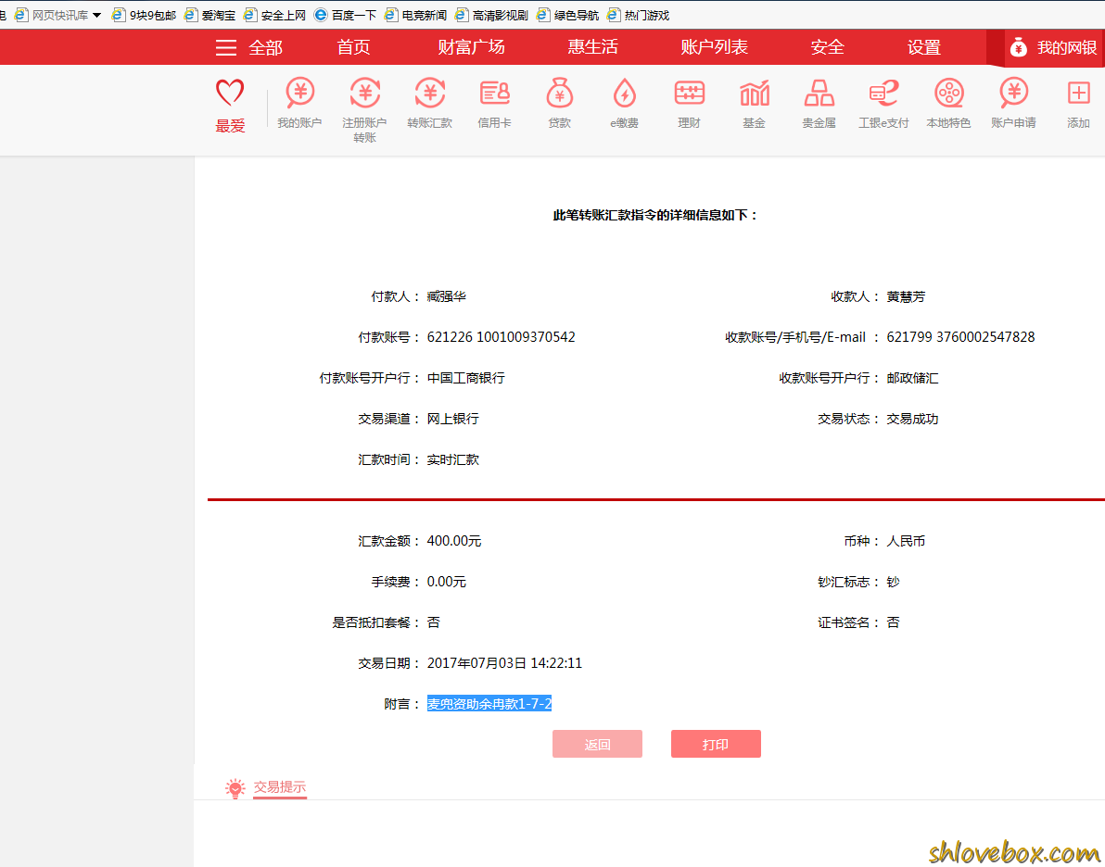Click the payee bank 邮政储汇
The width and height of the screenshot is (1105, 867).
click(912, 378)
